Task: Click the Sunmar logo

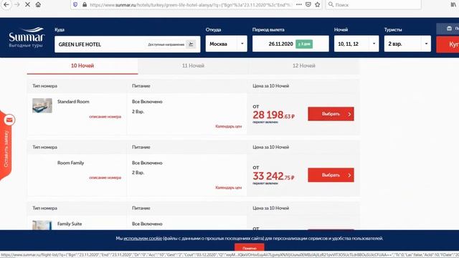Action: [x=27, y=37]
